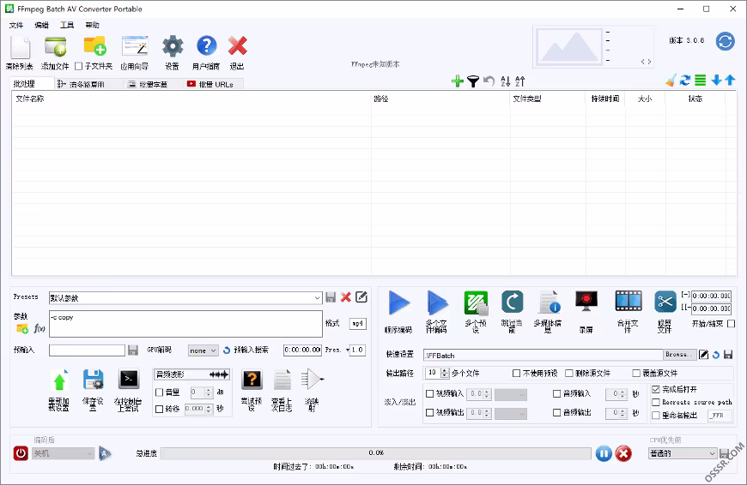The width and height of the screenshot is (747, 485).
Task: Enable the 视频输入 video fade-in checkbox
Action: pos(429,393)
